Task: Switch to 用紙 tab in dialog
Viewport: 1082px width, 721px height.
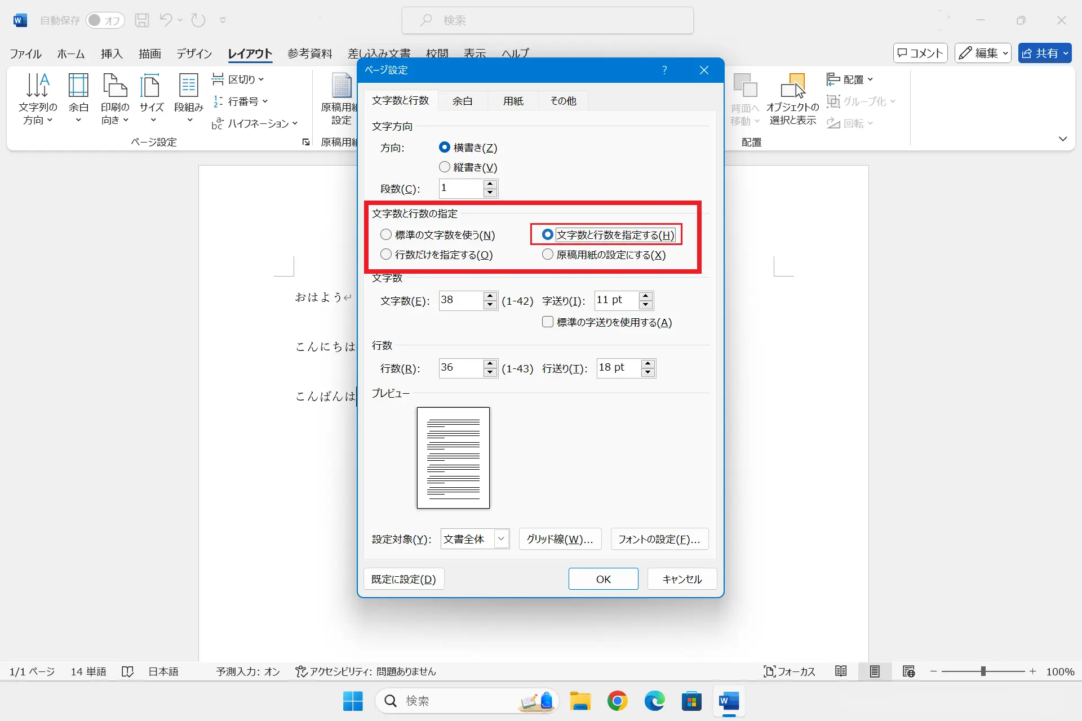Action: [x=513, y=101]
